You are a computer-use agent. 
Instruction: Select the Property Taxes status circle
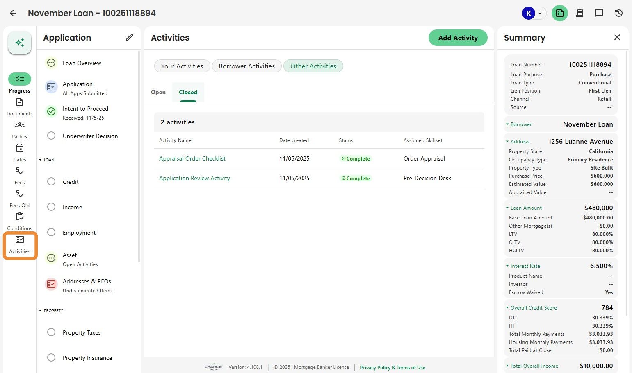(x=51, y=332)
